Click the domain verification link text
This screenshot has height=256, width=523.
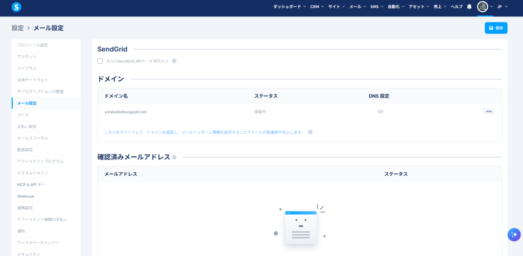click(x=203, y=132)
